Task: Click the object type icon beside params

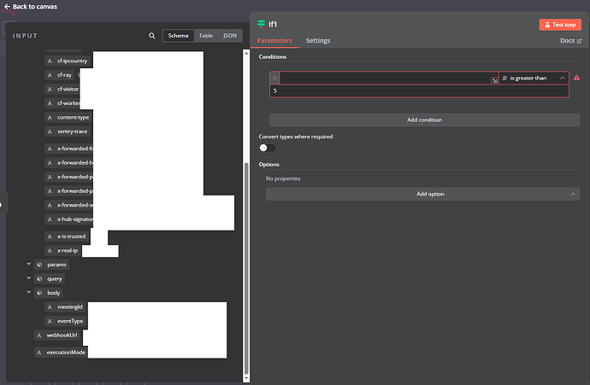Action: (x=39, y=265)
